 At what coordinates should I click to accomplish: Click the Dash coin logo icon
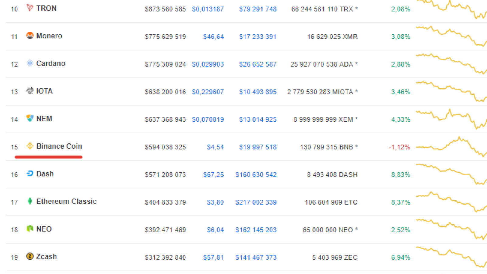click(x=30, y=174)
